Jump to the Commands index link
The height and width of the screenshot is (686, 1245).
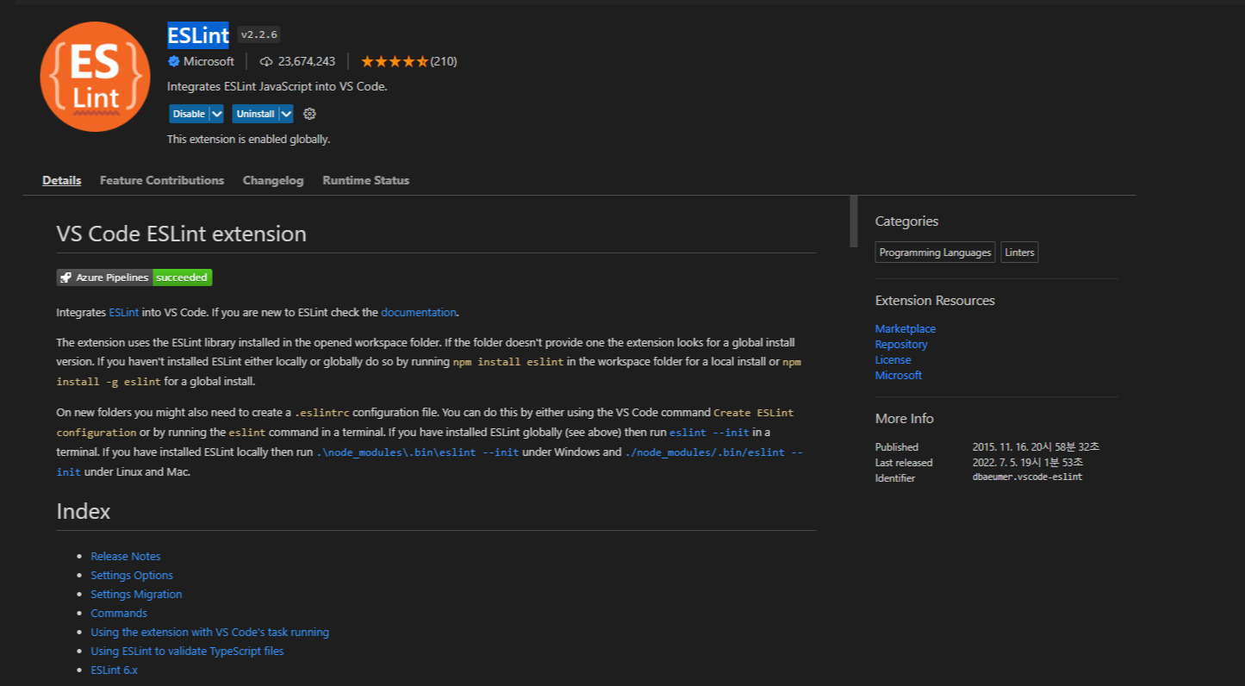coord(119,613)
